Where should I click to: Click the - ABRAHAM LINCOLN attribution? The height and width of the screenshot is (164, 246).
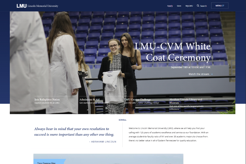(x=103, y=142)
